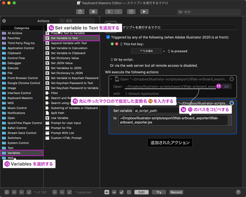Run the macro with the play button
Image resolution: width=246 pixels, height=197 pixels.
click(144, 12)
